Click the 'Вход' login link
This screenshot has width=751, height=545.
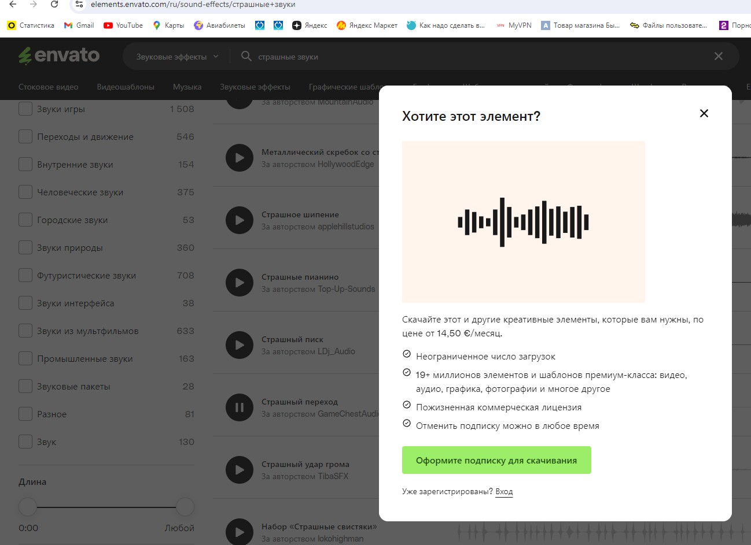504,492
